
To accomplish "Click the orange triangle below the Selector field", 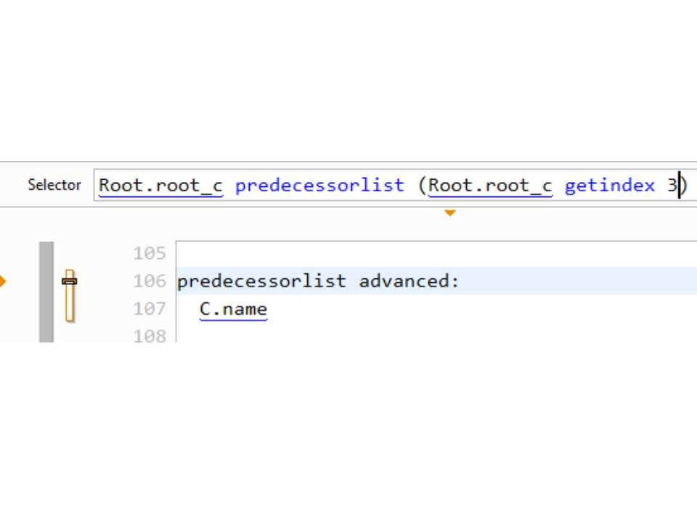I will point(450,213).
